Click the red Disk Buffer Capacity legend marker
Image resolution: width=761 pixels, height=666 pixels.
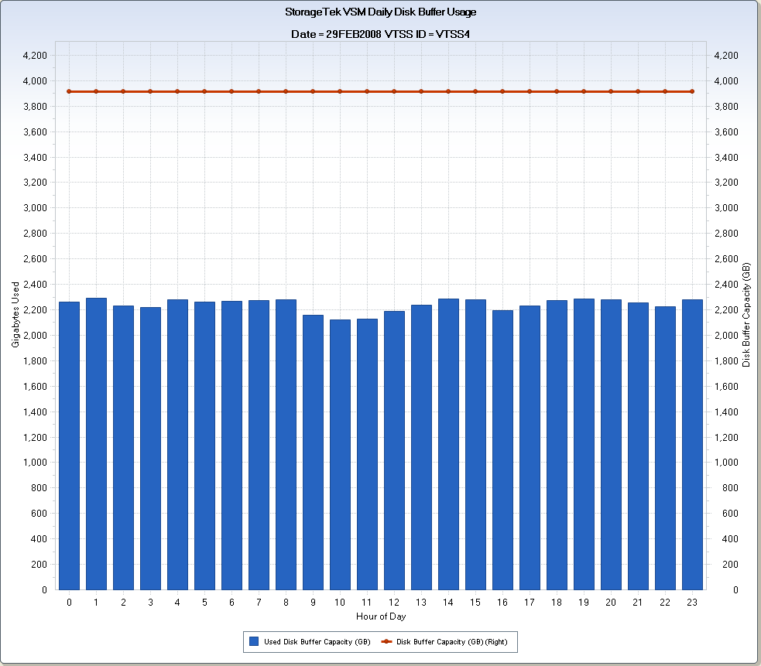pyautogui.click(x=387, y=641)
